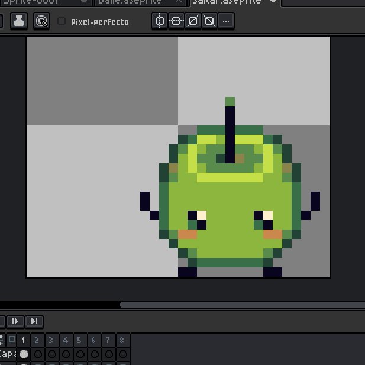Select the empty cel under frame 2
This screenshot has width=365, height=365.
click(x=38, y=354)
